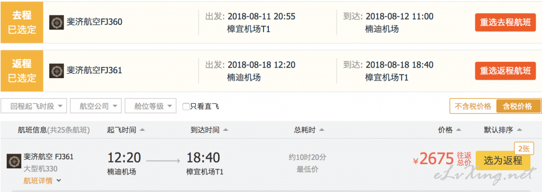This screenshot has height=192, width=542.
Task: Switch to 含税价格 price display
Action: (x=518, y=106)
